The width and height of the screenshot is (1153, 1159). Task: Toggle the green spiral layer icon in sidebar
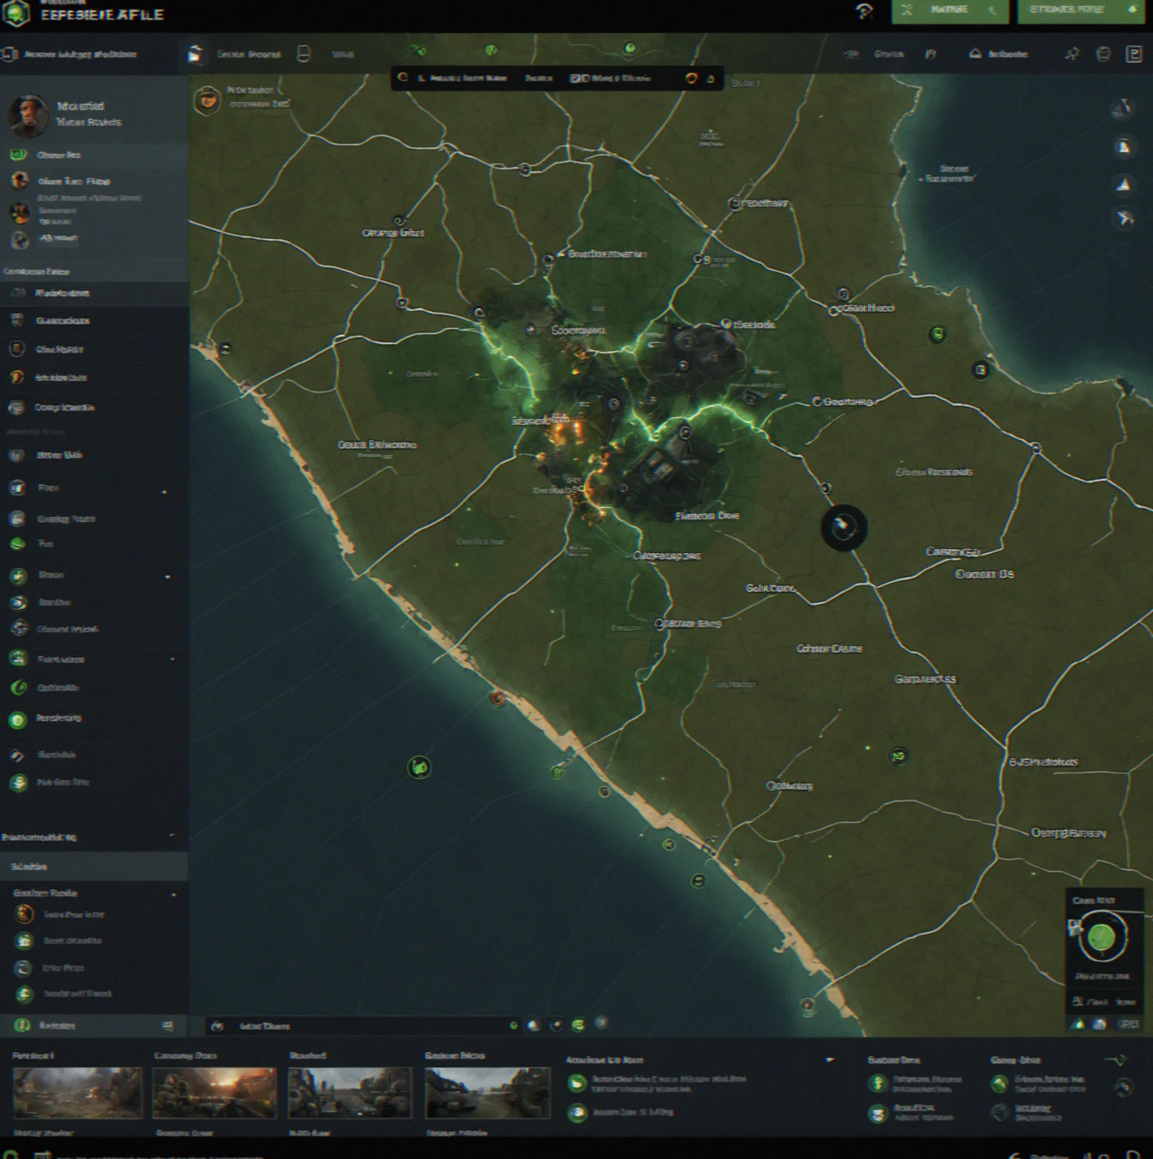[x=19, y=687]
